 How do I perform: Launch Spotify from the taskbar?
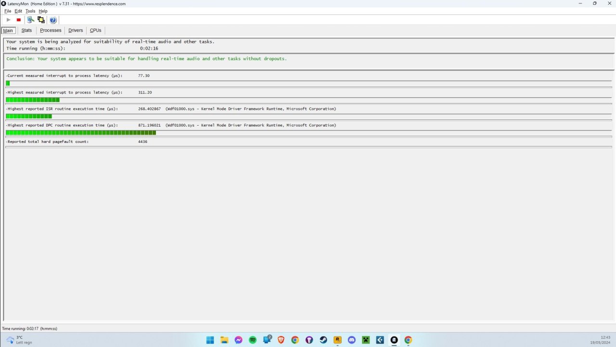253,340
